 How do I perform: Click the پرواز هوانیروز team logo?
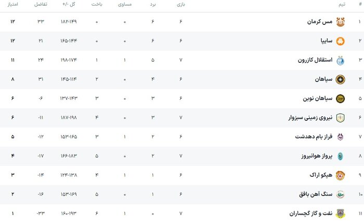pyautogui.click(x=340, y=156)
